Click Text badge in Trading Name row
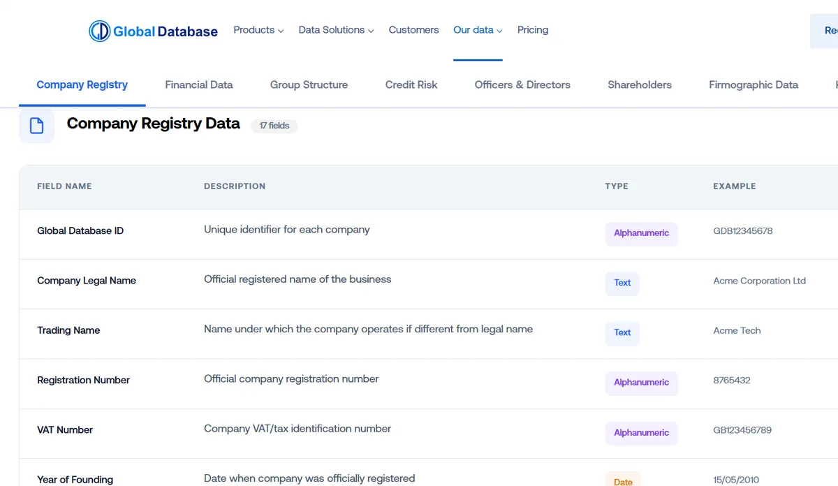This screenshot has height=486, width=838. tap(622, 332)
